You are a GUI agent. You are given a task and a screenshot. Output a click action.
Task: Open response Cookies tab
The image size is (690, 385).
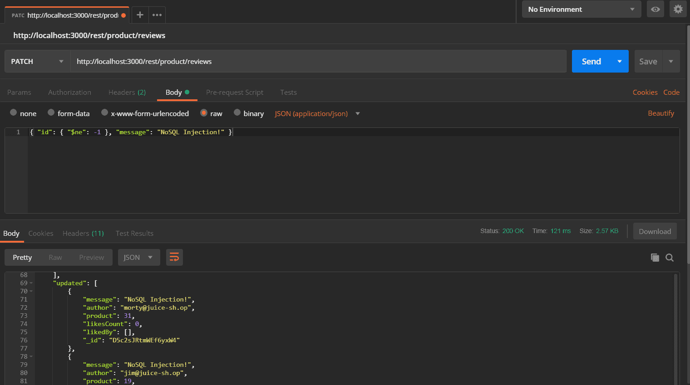(41, 233)
